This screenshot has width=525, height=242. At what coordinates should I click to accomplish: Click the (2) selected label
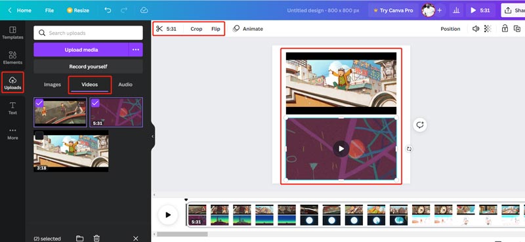click(47, 239)
